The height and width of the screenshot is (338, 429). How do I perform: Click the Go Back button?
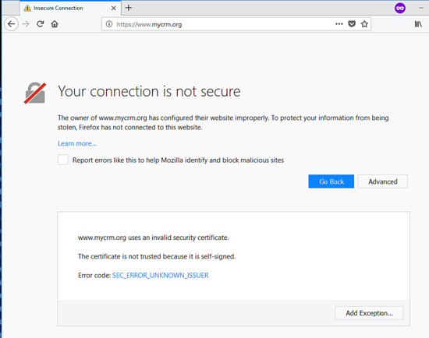331,181
